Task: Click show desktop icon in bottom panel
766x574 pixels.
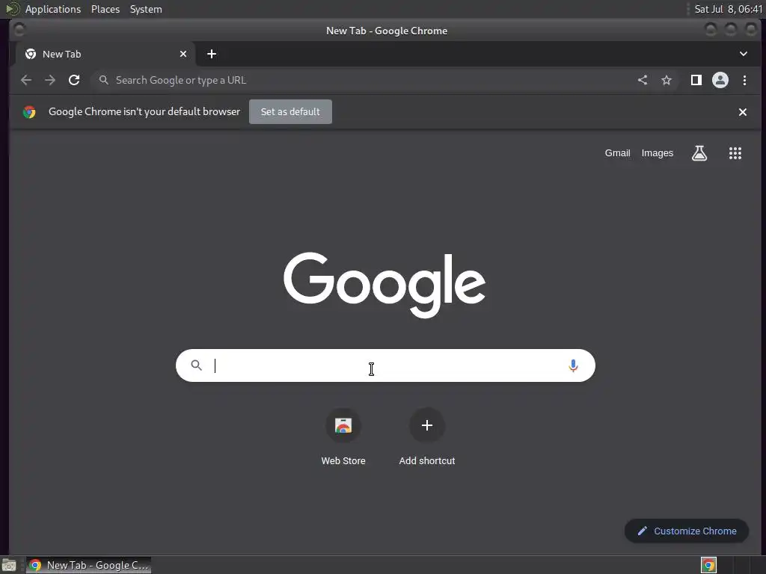Action: click(x=9, y=565)
